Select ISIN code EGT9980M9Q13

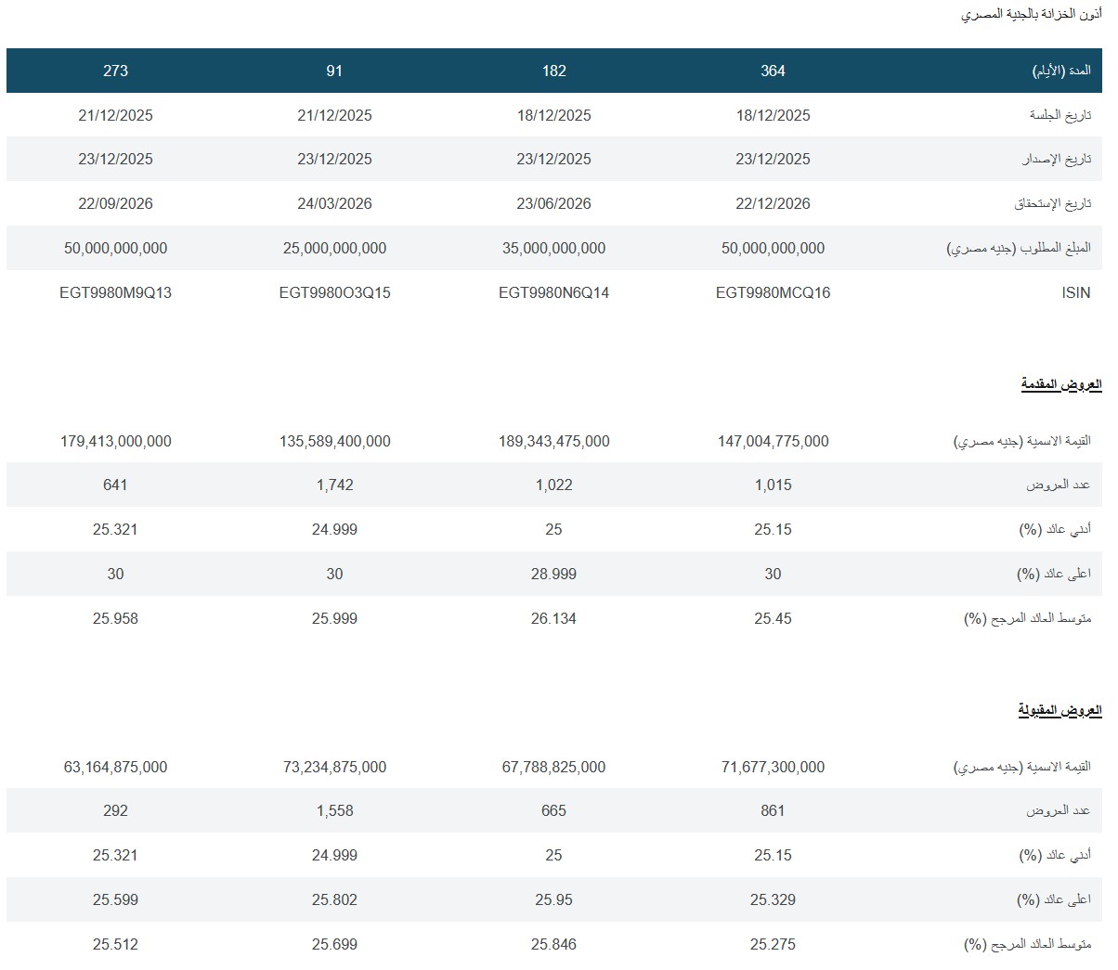(x=115, y=292)
